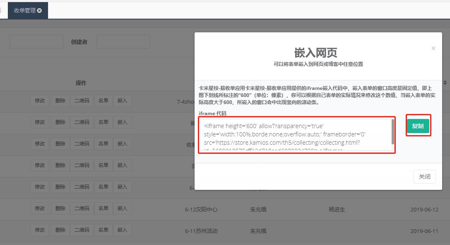Open 名单 for the 6-11苏州活动 row
Image resolution: width=450 pixels, height=245 pixels.
103,230
